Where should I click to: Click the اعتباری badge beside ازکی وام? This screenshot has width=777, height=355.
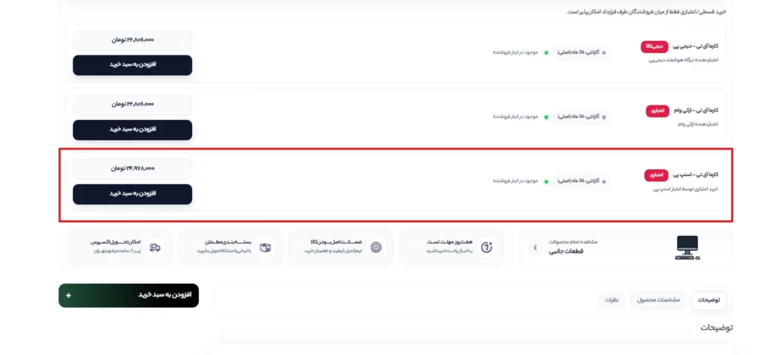[x=657, y=111]
